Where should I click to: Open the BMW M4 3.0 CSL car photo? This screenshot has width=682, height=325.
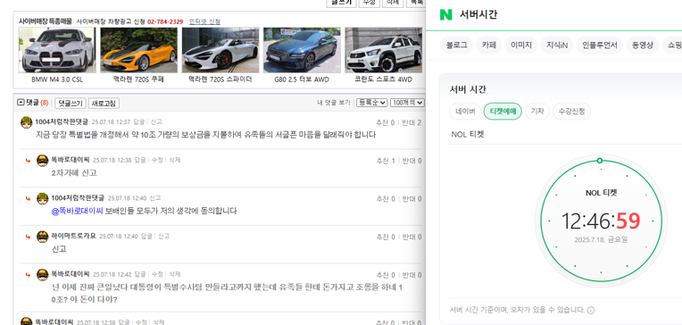click(57, 50)
